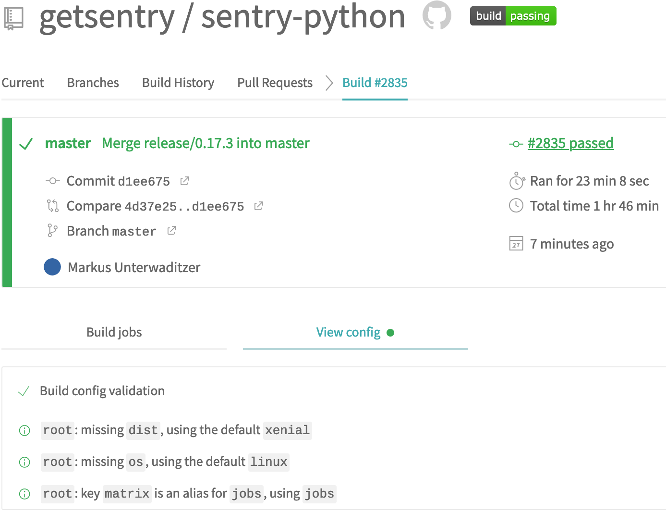Click the stopwatch icon beside Ran for
The width and height of the screenshot is (666, 513).
[517, 181]
